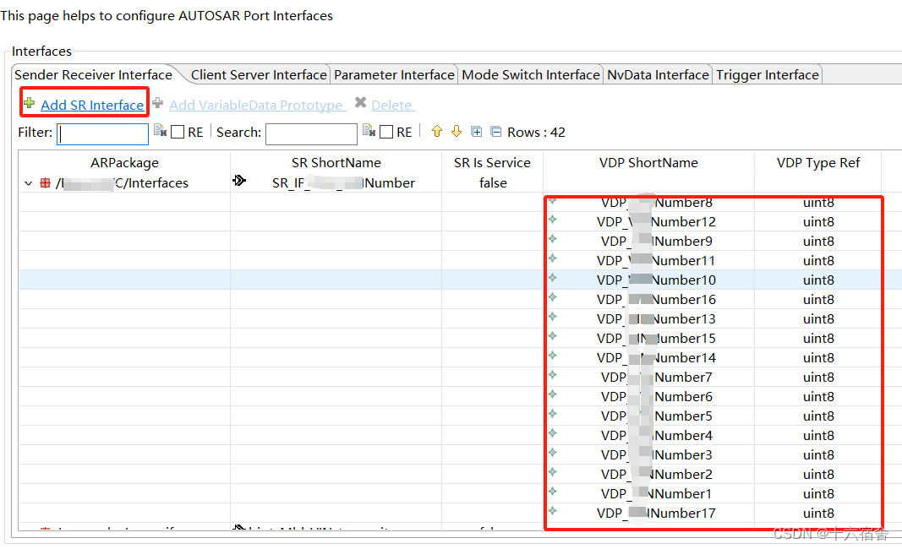Click the diamond icon of the Number14 row
This screenshot has width=902, height=549.
click(553, 356)
